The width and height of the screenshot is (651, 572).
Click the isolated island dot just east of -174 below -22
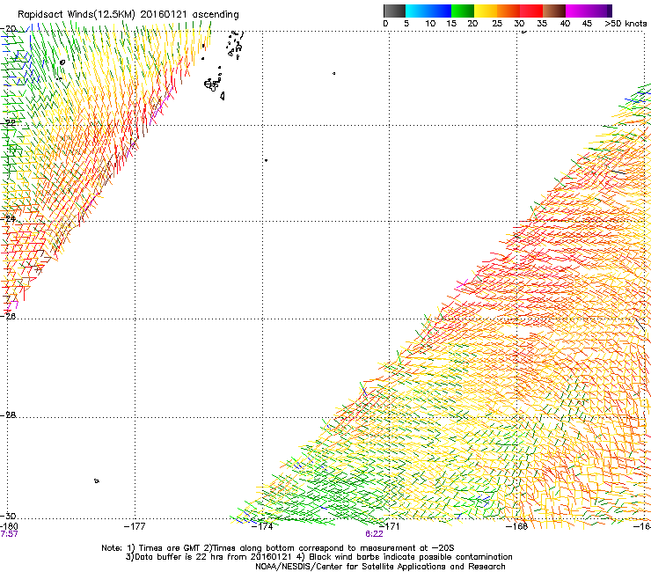[x=266, y=160]
